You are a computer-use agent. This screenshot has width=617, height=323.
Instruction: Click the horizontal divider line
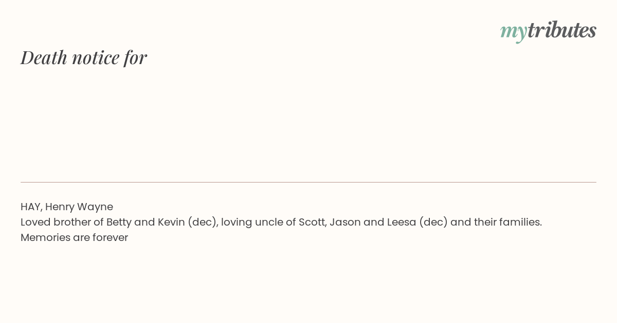(308, 182)
